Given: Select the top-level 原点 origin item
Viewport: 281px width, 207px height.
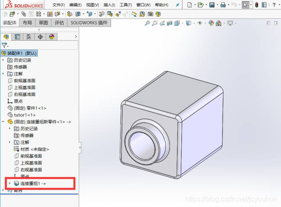Looking at the screenshot, I should click(15, 101).
